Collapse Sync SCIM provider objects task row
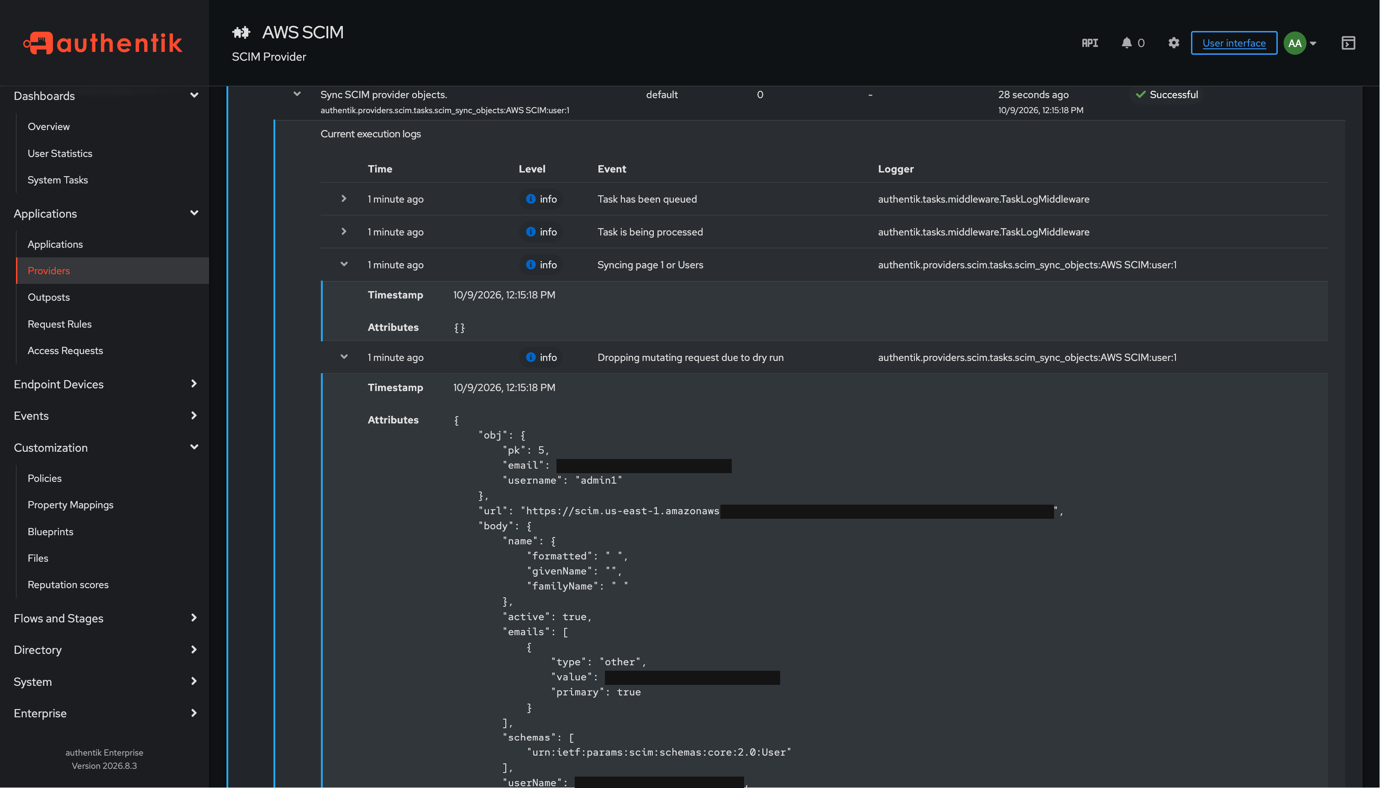 [x=297, y=94]
